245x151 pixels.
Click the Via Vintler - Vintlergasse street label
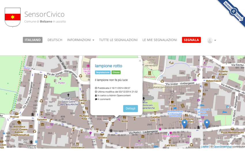[x=180, y=84]
